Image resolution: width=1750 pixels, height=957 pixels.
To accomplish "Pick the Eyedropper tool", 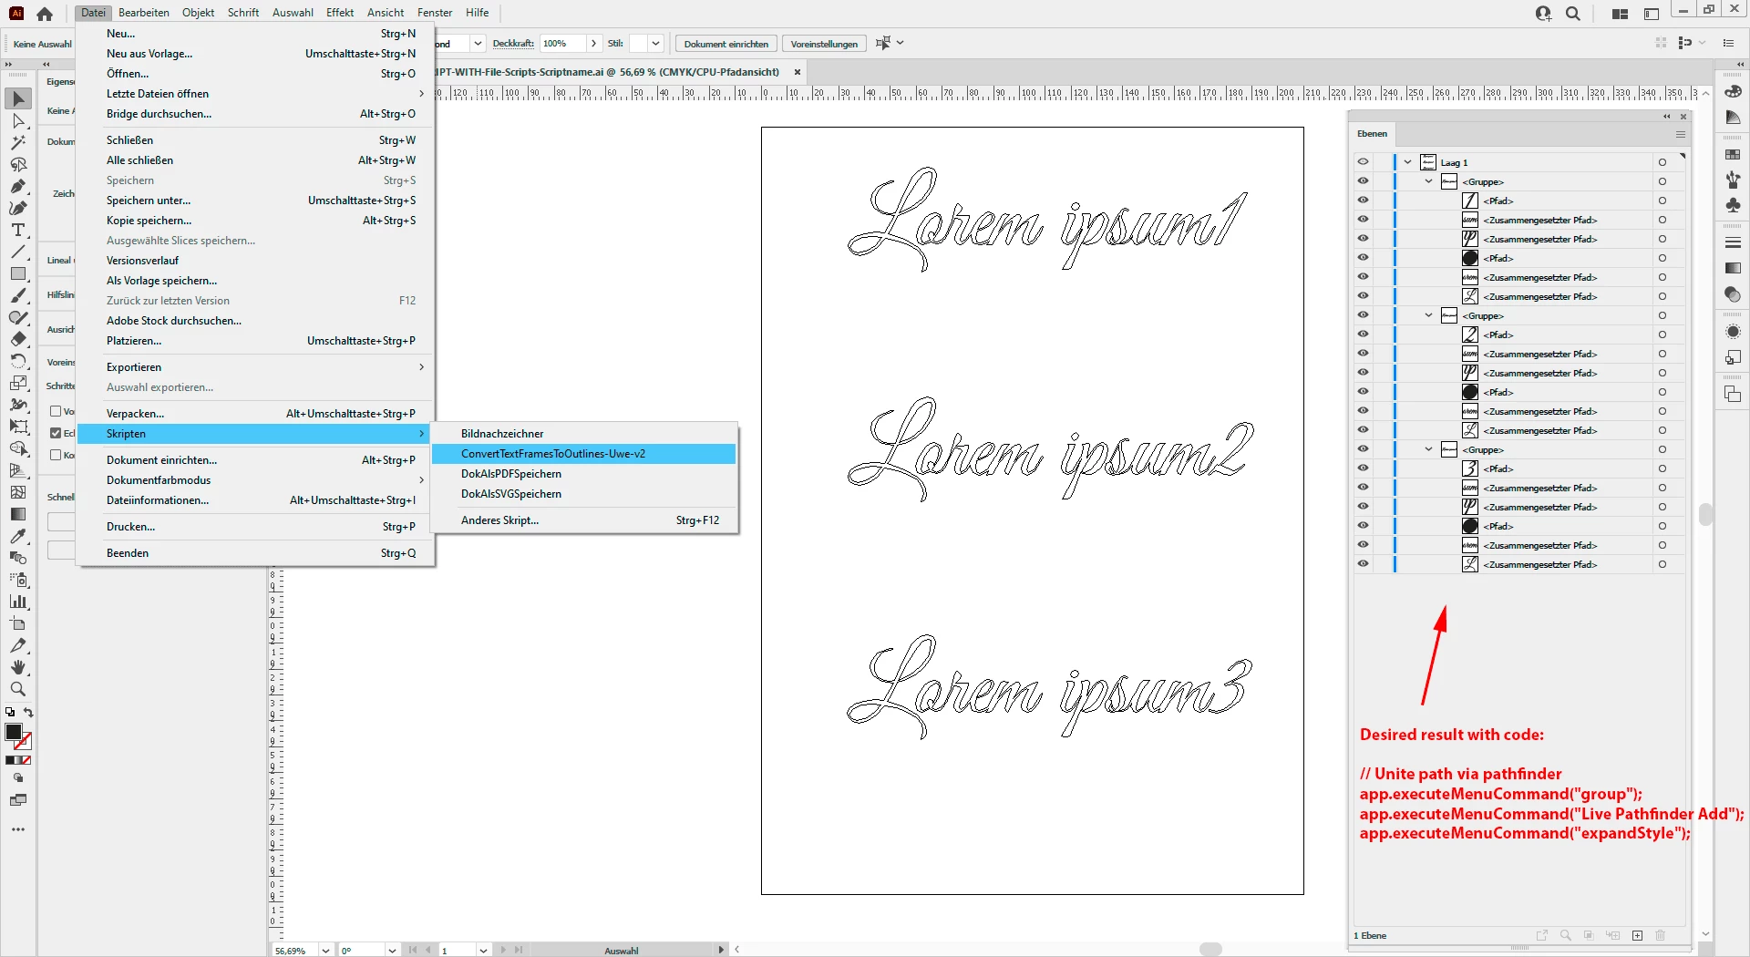I will 18,536.
